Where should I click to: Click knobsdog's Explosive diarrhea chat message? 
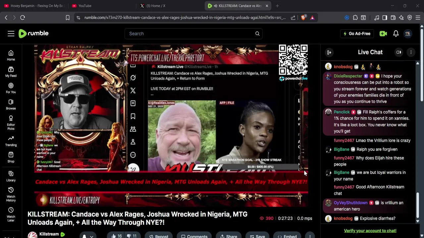[378, 218]
